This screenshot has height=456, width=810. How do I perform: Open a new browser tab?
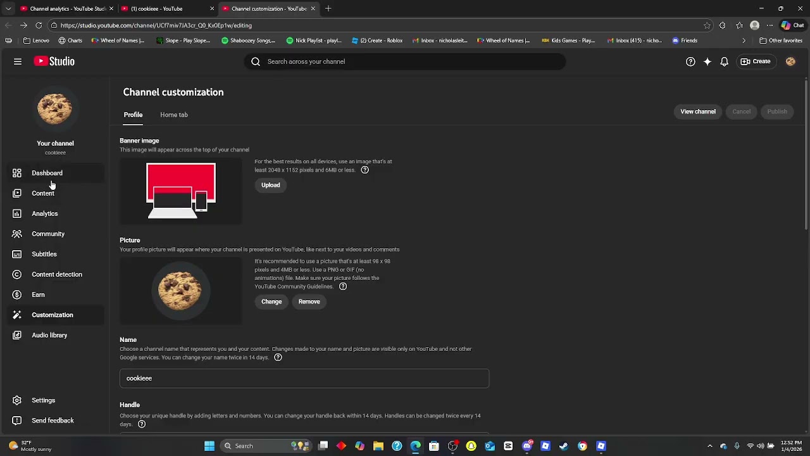pyautogui.click(x=328, y=9)
